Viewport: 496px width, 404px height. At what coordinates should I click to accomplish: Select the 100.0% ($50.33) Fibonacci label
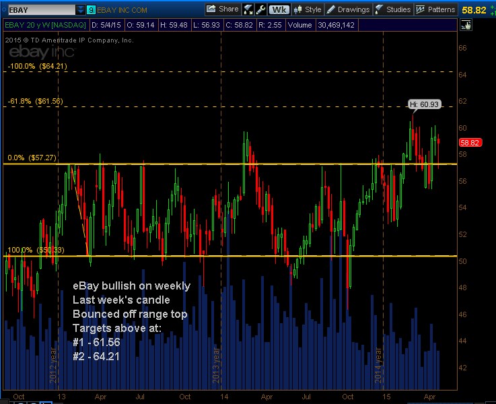[36, 250]
